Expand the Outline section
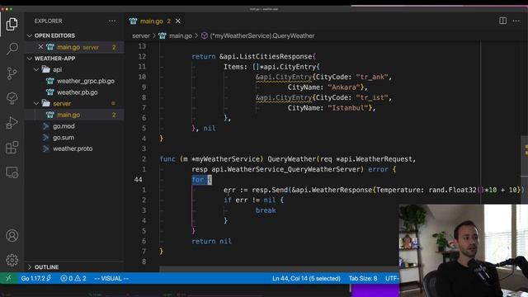 [x=74, y=267]
